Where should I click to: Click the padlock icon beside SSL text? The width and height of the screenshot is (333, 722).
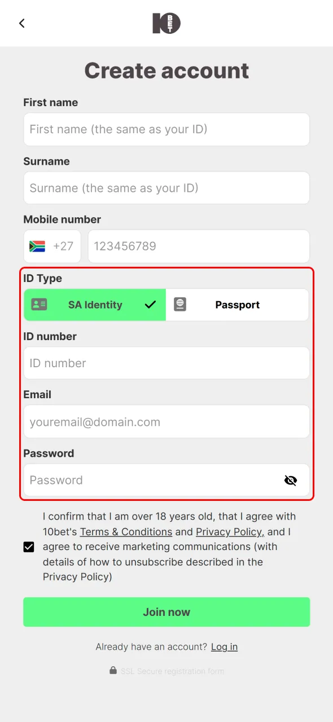pyautogui.click(x=113, y=671)
